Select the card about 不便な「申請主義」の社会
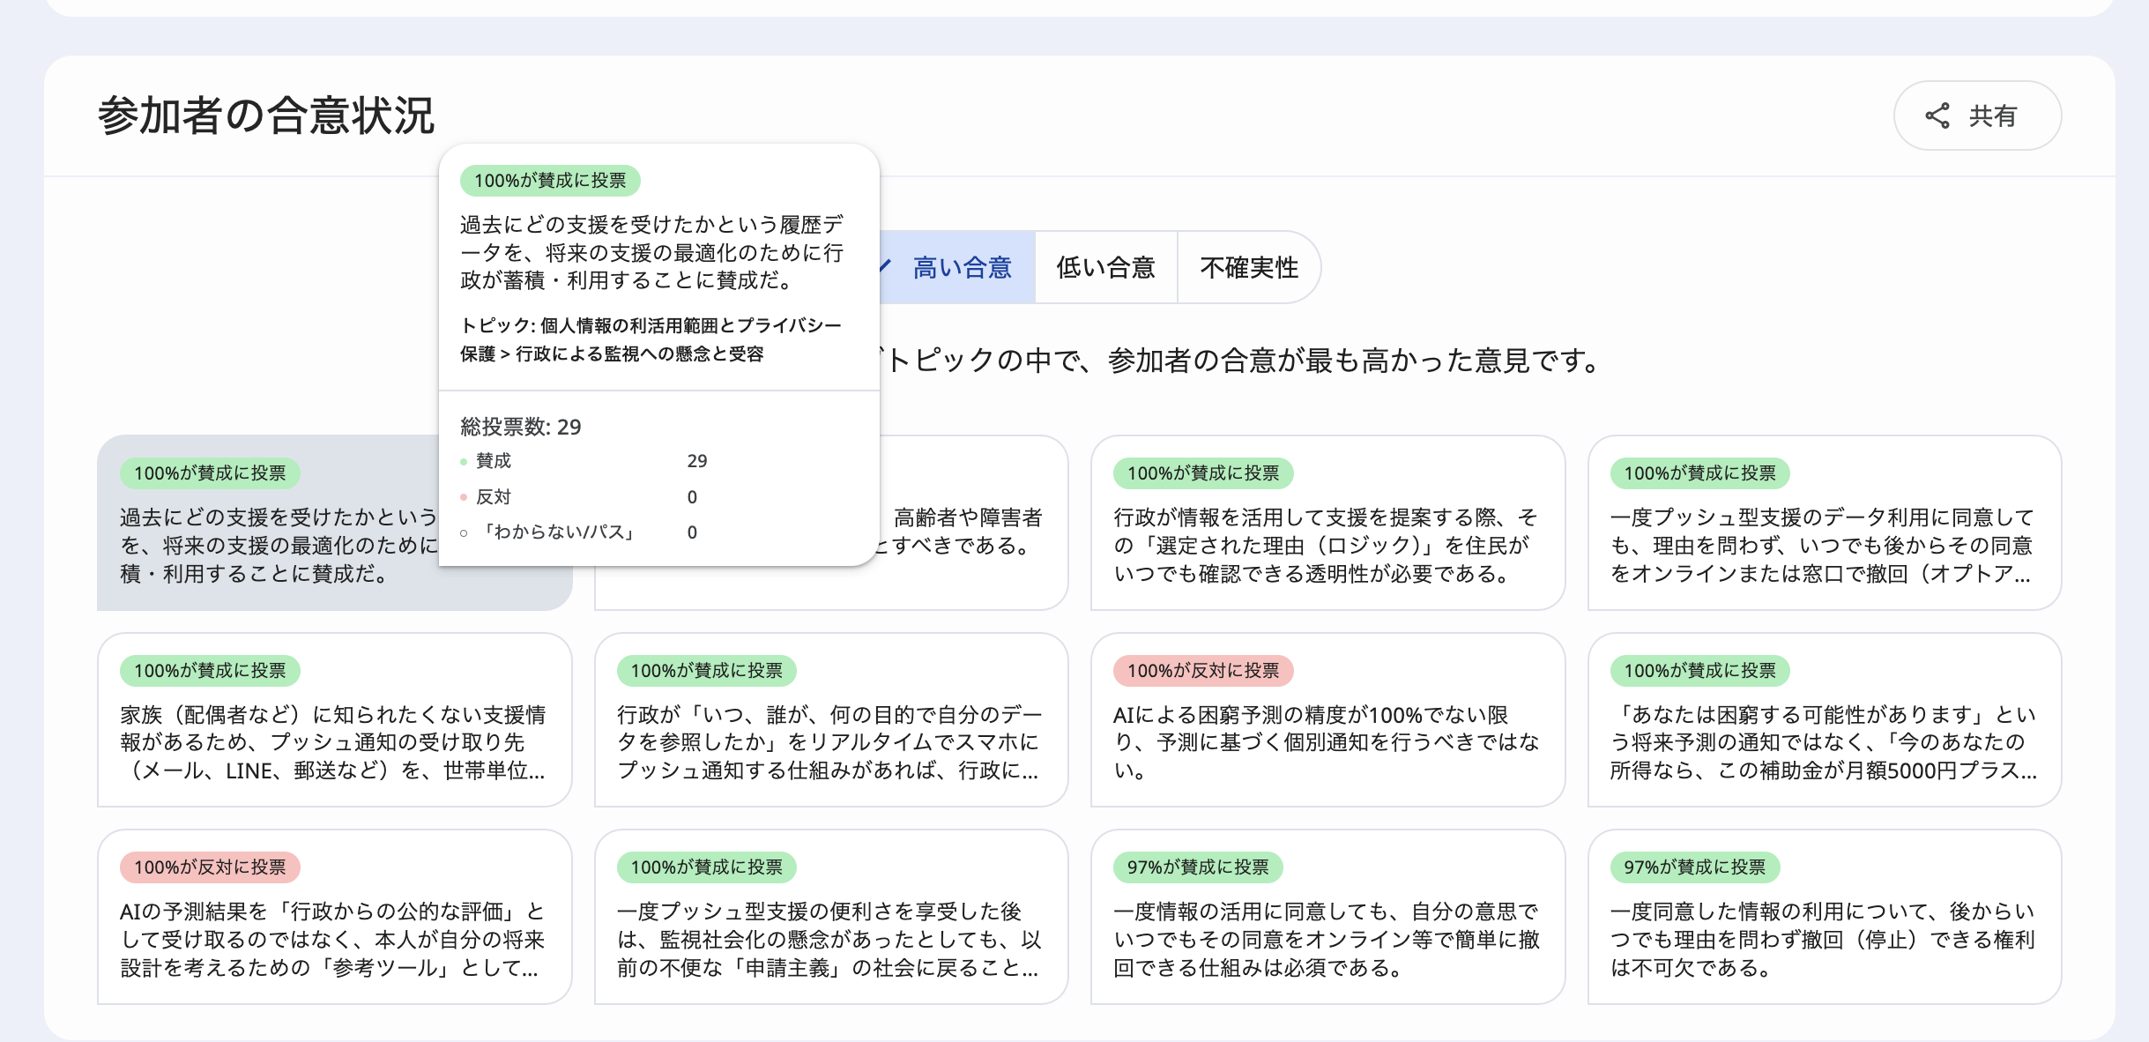 pos(831,917)
